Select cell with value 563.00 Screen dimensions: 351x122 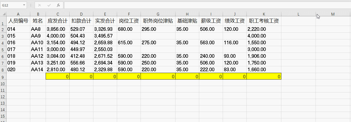click(211, 43)
